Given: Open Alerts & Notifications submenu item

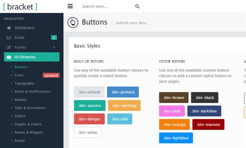Looking at the screenshot, I should [32, 92].
